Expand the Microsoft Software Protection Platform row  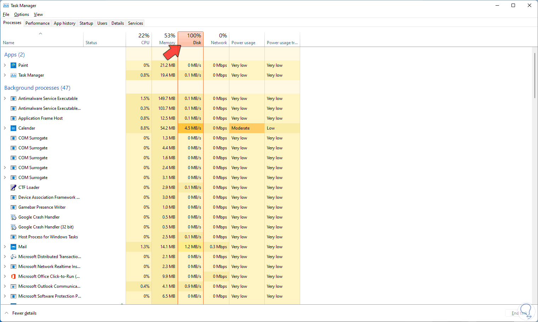click(5, 296)
